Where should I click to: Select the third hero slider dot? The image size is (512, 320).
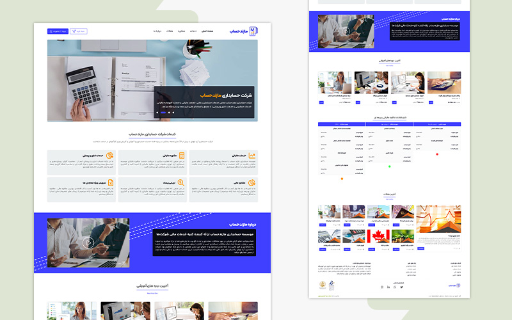click(169, 113)
